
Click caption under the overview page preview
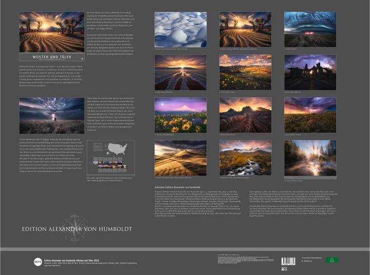coord(109,179)
